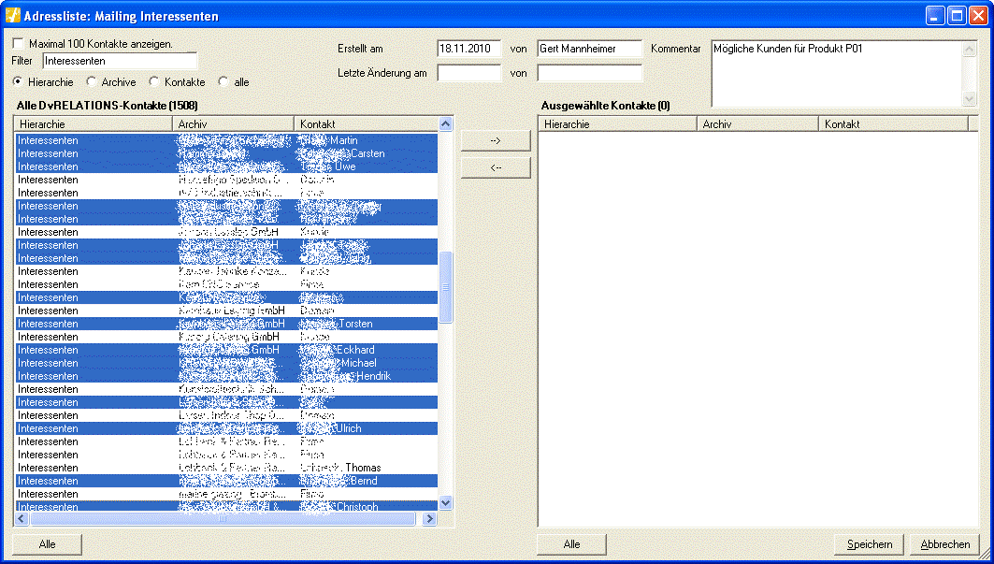Maximize the Adressliste window

(x=957, y=16)
